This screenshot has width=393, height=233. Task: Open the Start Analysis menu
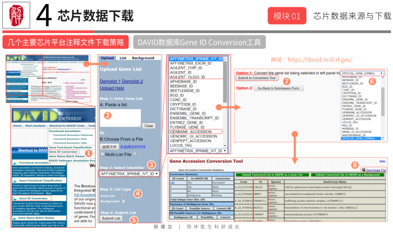[x=35, y=126]
